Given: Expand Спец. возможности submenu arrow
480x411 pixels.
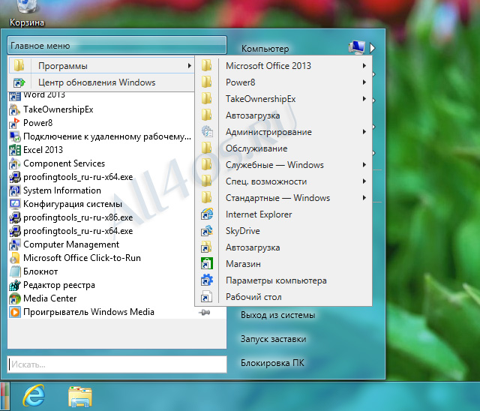Looking at the screenshot, I should coord(364,181).
